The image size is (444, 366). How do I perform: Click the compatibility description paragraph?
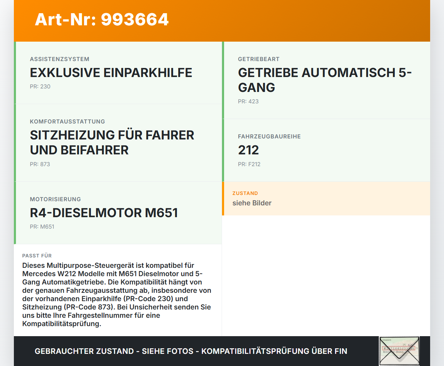pyautogui.click(x=117, y=295)
